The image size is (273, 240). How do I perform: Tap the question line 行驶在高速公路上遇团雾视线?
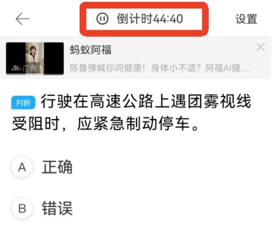pos(146,102)
